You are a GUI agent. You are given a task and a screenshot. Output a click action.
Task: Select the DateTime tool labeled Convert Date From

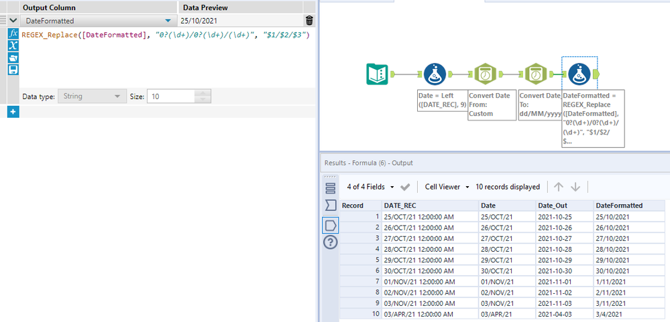486,74
